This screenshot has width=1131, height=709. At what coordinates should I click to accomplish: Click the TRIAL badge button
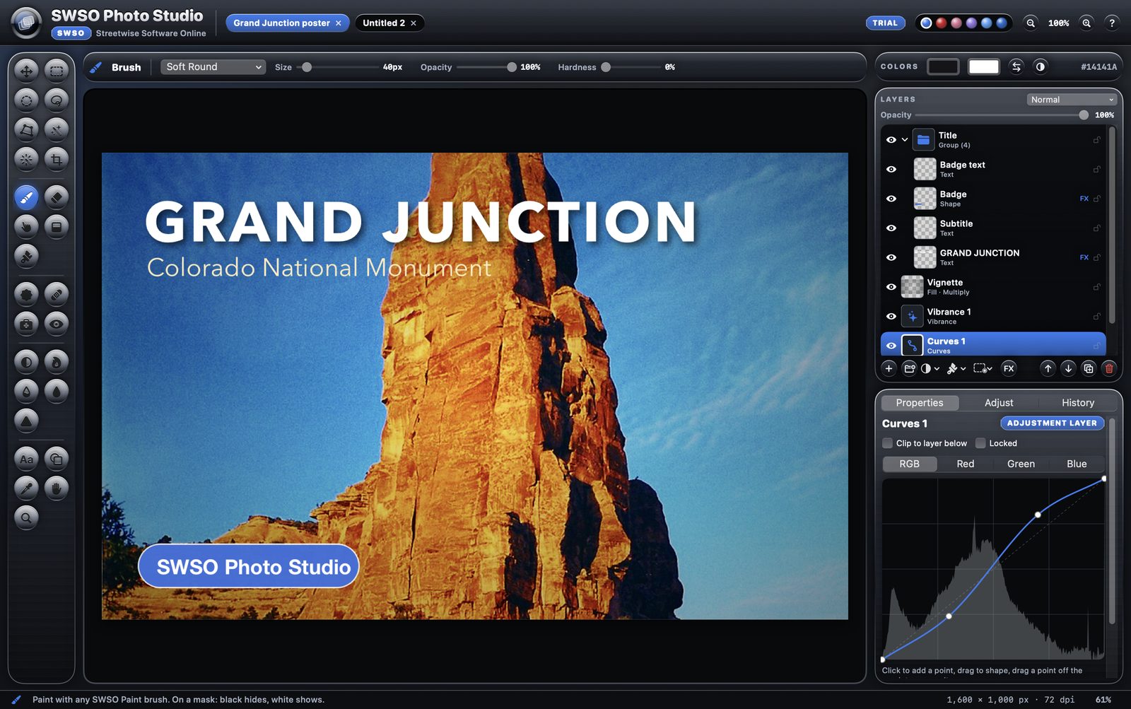click(885, 23)
